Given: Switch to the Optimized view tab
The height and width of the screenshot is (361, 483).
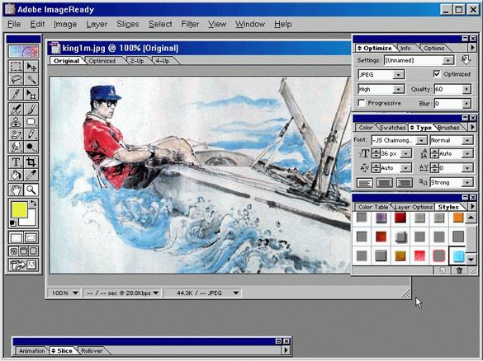Looking at the screenshot, I should pyautogui.click(x=102, y=61).
